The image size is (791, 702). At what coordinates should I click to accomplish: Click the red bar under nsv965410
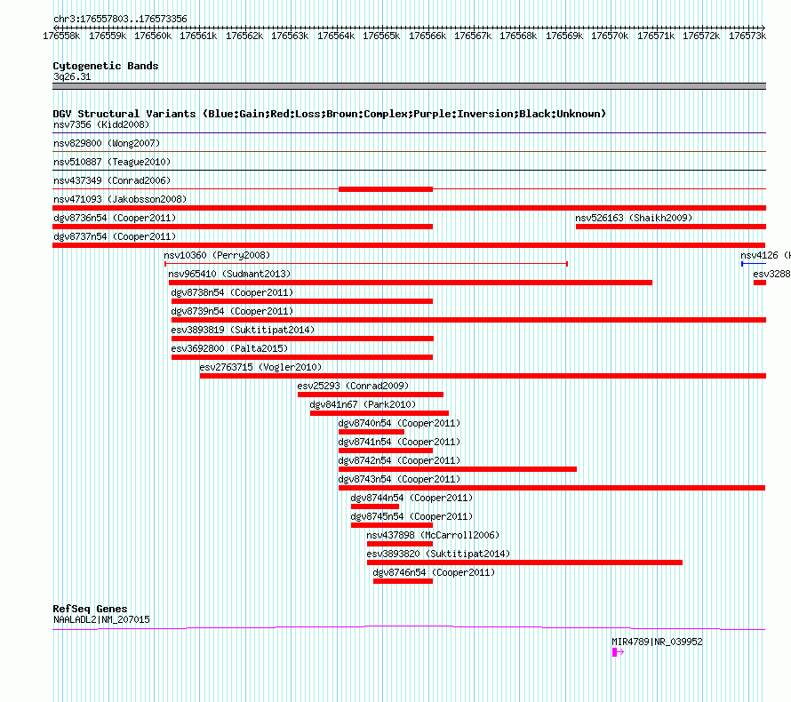point(411,283)
